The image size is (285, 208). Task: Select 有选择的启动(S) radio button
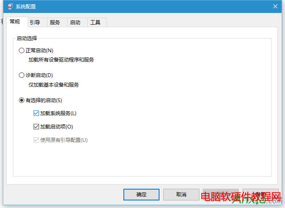(x=22, y=100)
